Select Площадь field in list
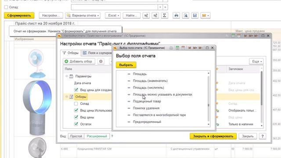 pyautogui.click(x=140, y=74)
